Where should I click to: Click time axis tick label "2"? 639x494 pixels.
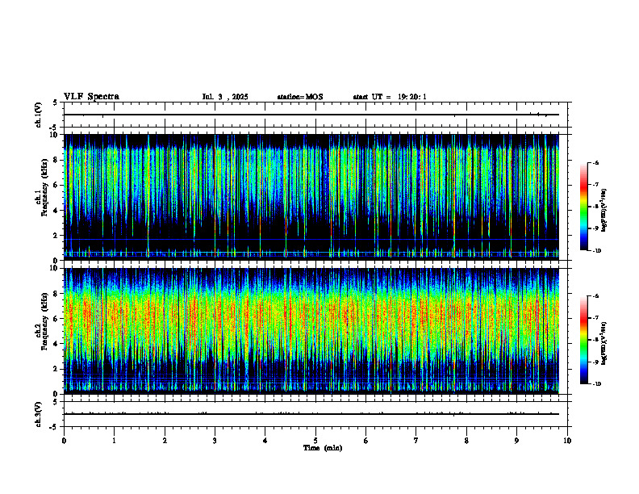(165, 441)
